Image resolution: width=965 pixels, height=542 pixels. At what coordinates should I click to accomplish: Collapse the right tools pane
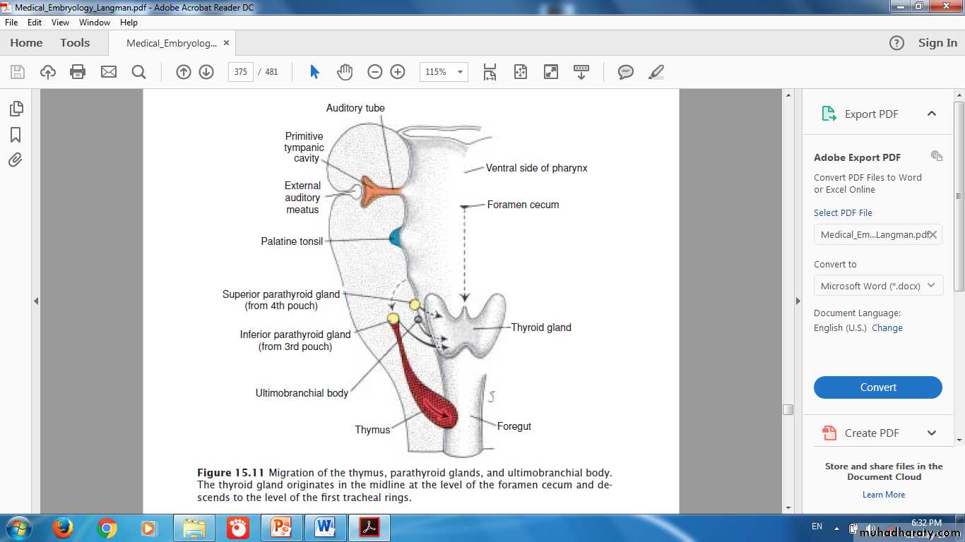click(798, 301)
